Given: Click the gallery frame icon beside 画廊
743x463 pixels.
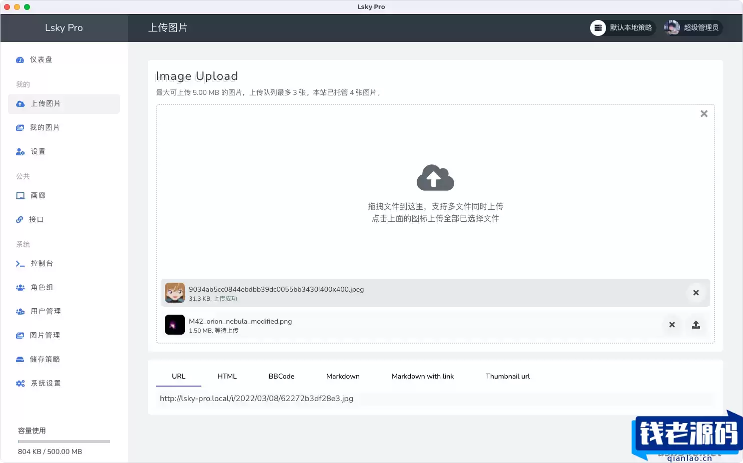Looking at the screenshot, I should click(20, 196).
